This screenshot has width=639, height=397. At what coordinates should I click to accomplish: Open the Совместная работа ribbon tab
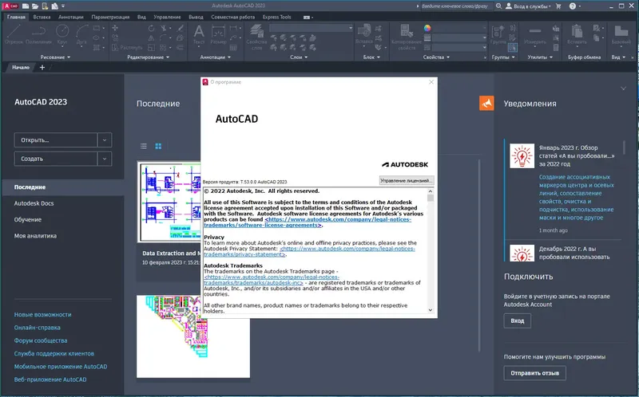pos(232,17)
